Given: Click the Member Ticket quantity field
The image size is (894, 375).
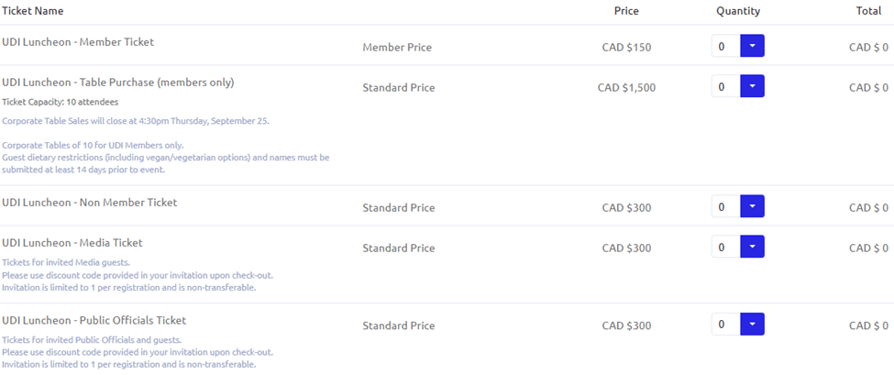Looking at the screenshot, I should coord(724,47).
